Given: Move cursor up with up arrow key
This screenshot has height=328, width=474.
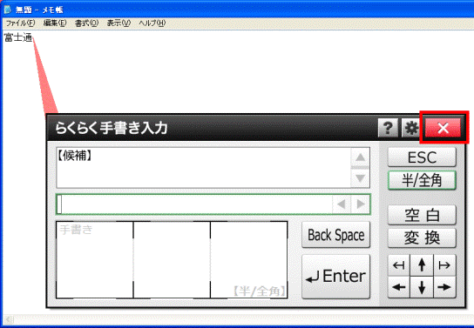Looking at the screenshot, I should (422, 265).
